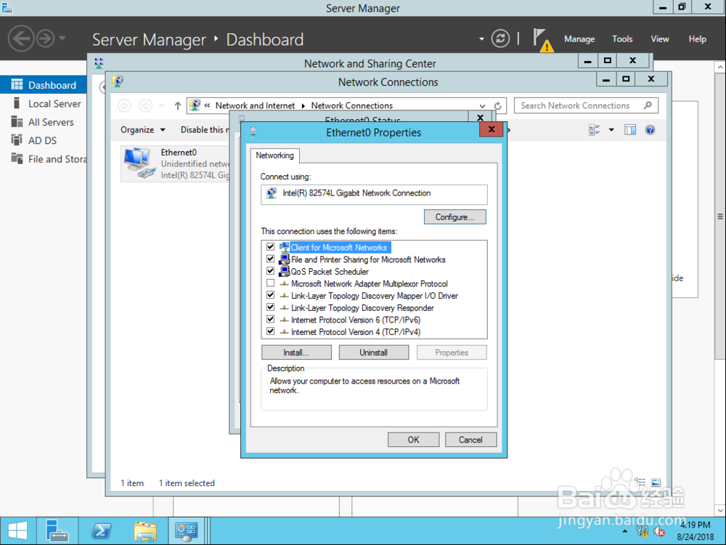Image resolution: width=726 pixels, height=545 pixels.
Task: Click Client for Microsoft Networks icon
Action: coord(285,248)
